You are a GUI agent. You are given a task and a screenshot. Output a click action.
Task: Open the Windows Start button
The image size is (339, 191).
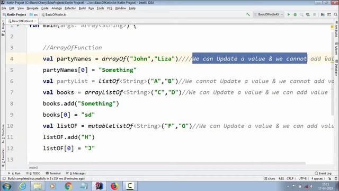[x=6, y=186]
